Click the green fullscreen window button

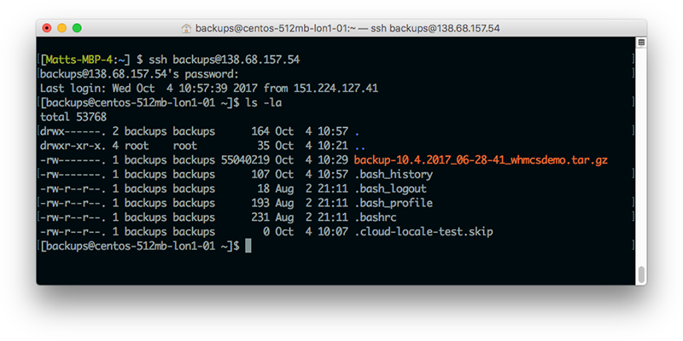point(77,28)
